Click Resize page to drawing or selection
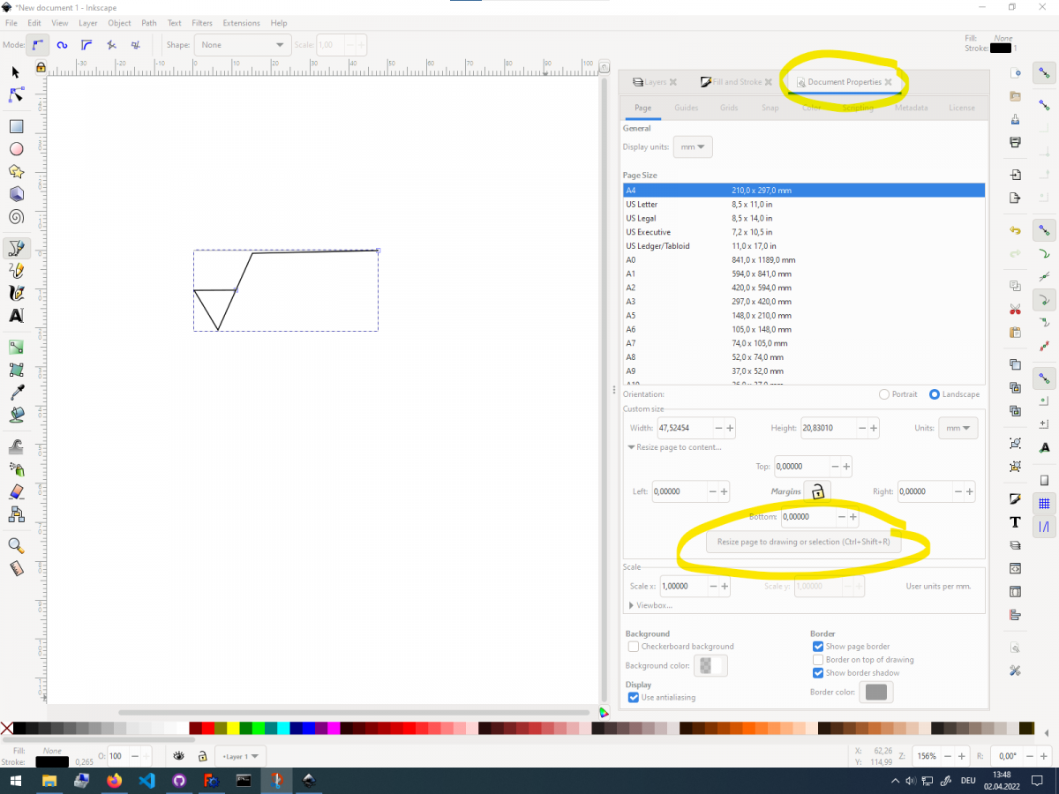 tap(803, 542)
